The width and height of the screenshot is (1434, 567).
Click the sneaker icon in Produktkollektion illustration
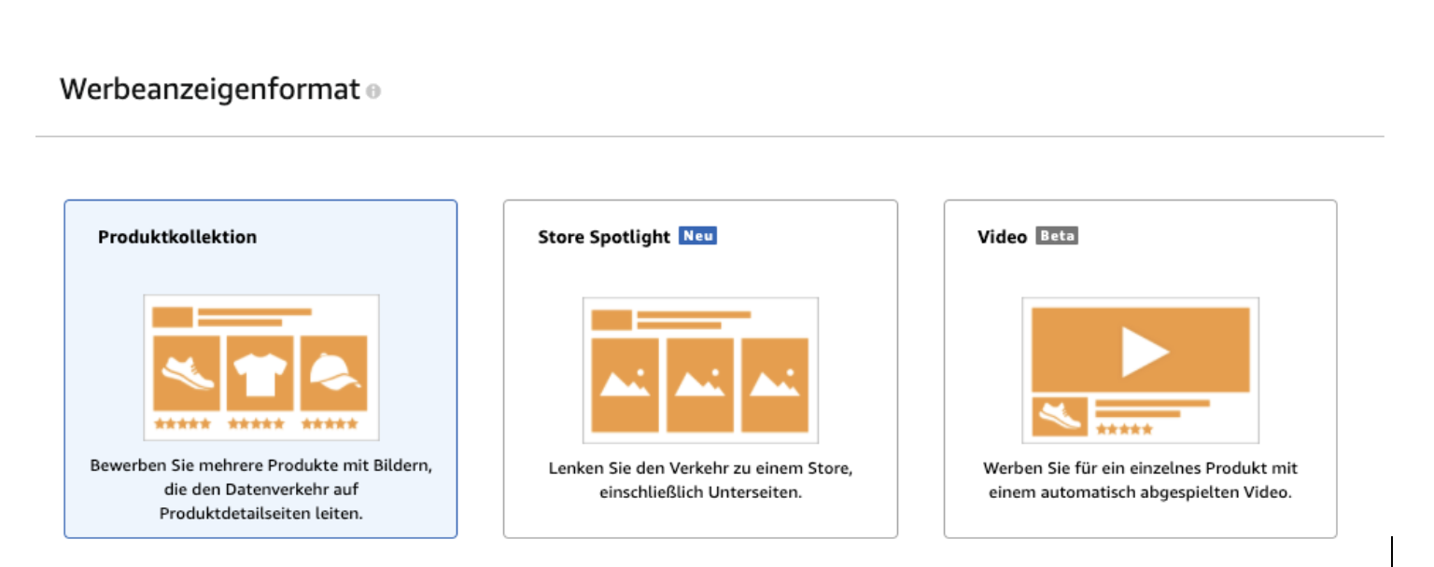[186, 373]
